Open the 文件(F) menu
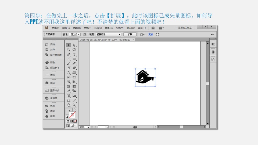 55,28
